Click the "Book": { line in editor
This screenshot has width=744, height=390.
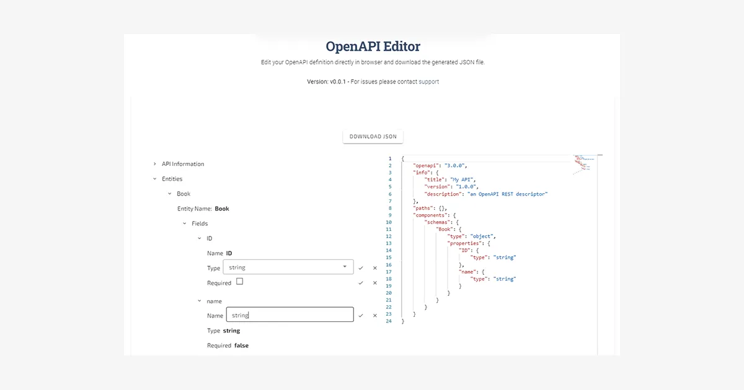tap(449, 229)
